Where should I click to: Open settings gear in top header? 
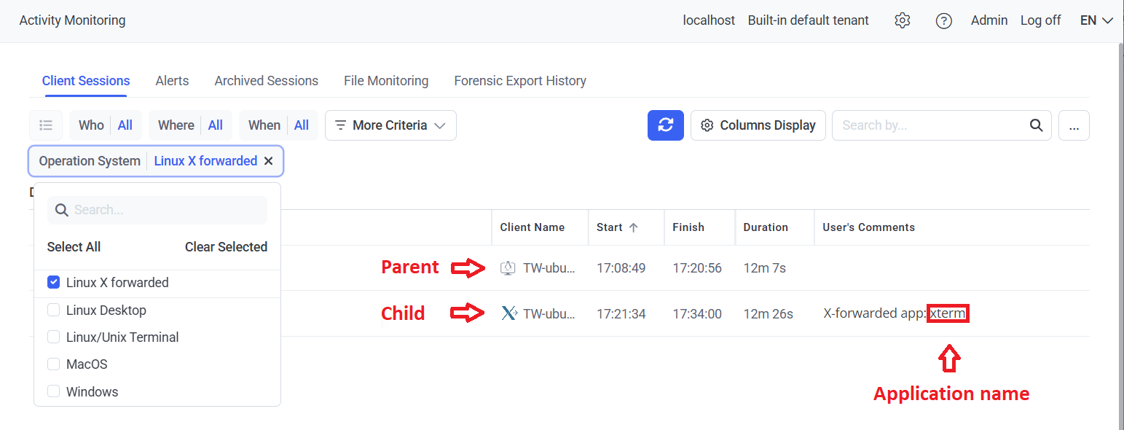[x=902, y=20]
